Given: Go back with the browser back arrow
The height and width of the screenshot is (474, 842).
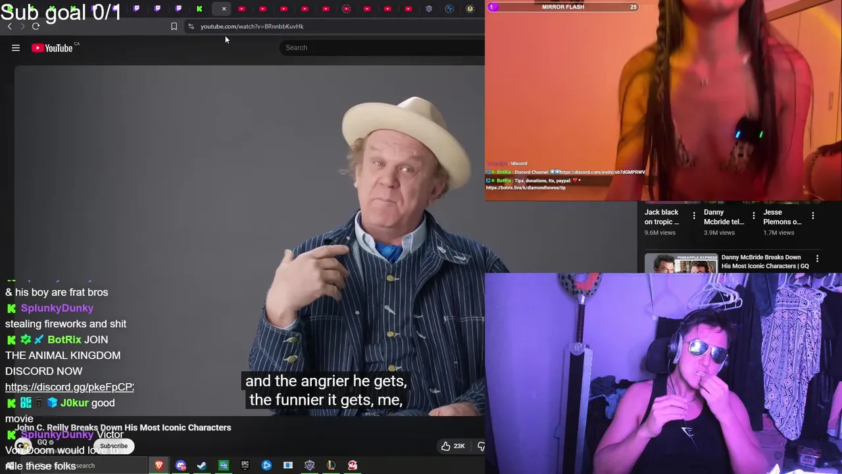Looking at the screenshot, I should click(x=9, y=26).
